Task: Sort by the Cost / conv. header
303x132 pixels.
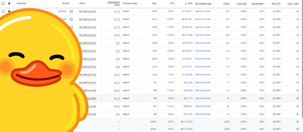Action: 293,4
